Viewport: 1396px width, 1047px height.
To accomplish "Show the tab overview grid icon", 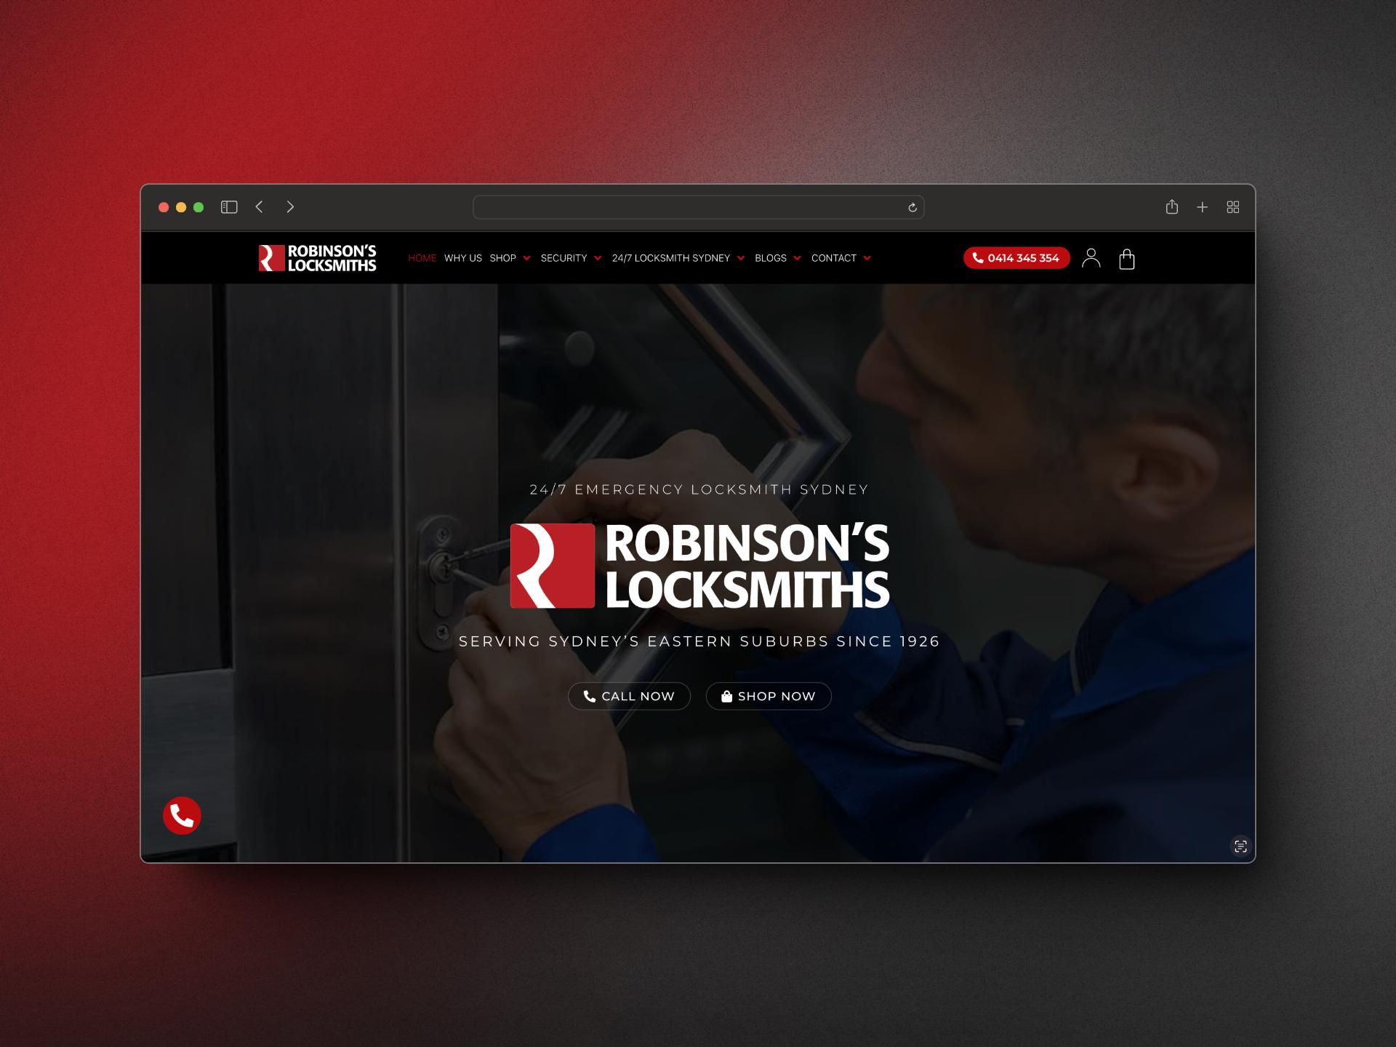I will tap(1233, 207).
